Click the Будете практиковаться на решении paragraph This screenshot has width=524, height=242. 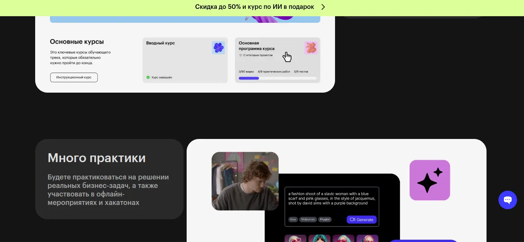point(108,190)
